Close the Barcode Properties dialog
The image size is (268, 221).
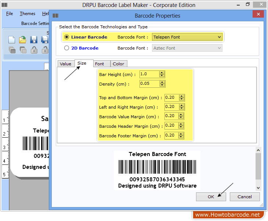258,14
